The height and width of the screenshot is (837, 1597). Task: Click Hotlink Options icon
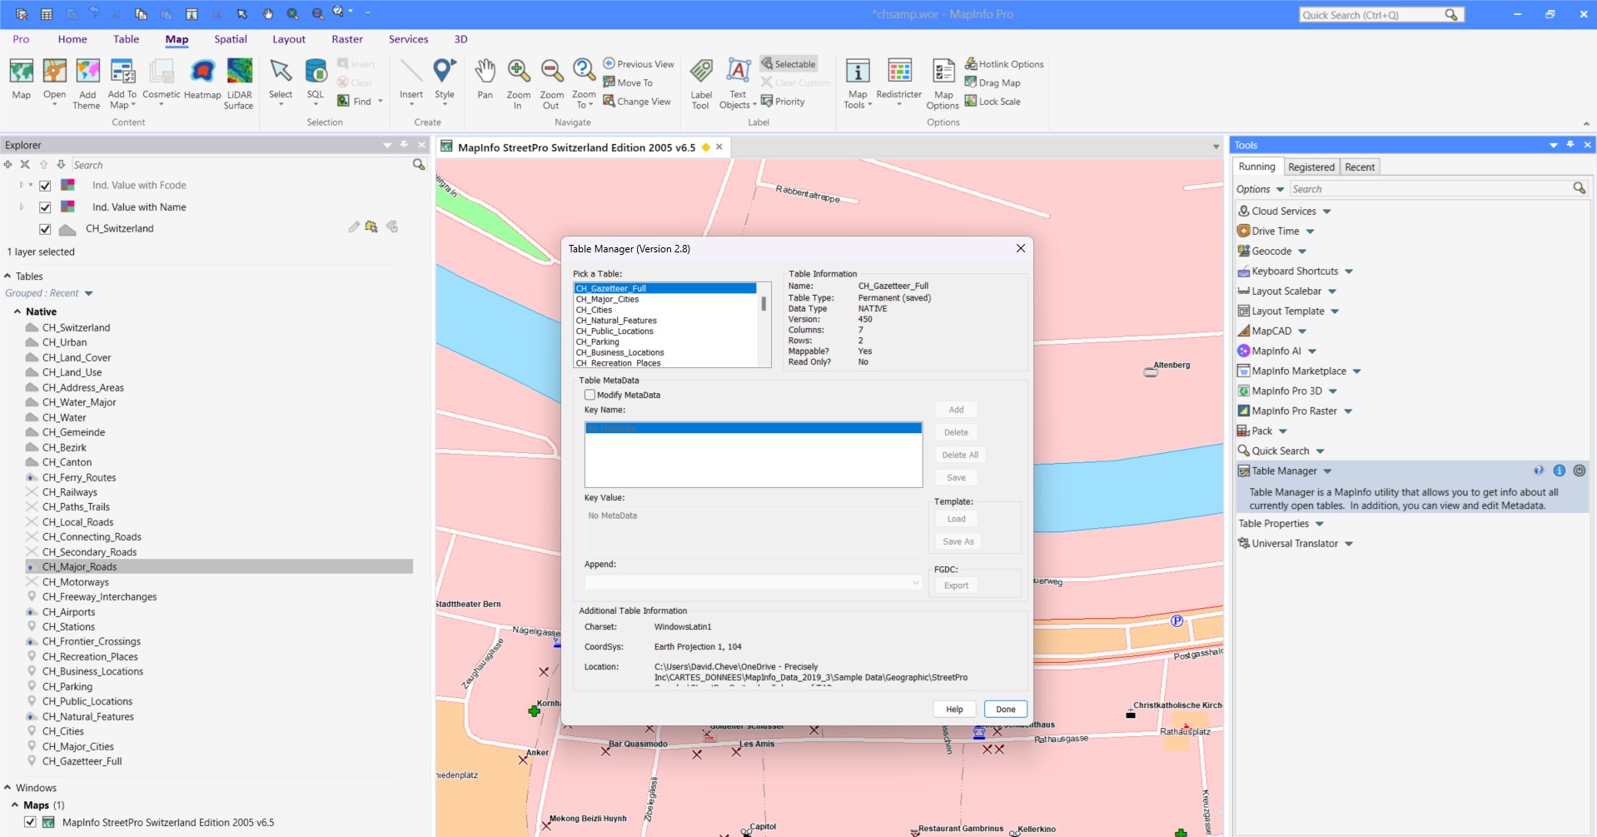(x=971, y=64)
